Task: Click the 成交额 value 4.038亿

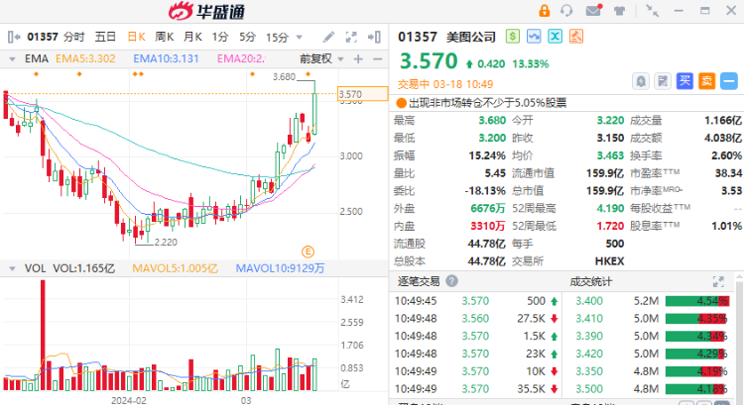Action: 722,138
